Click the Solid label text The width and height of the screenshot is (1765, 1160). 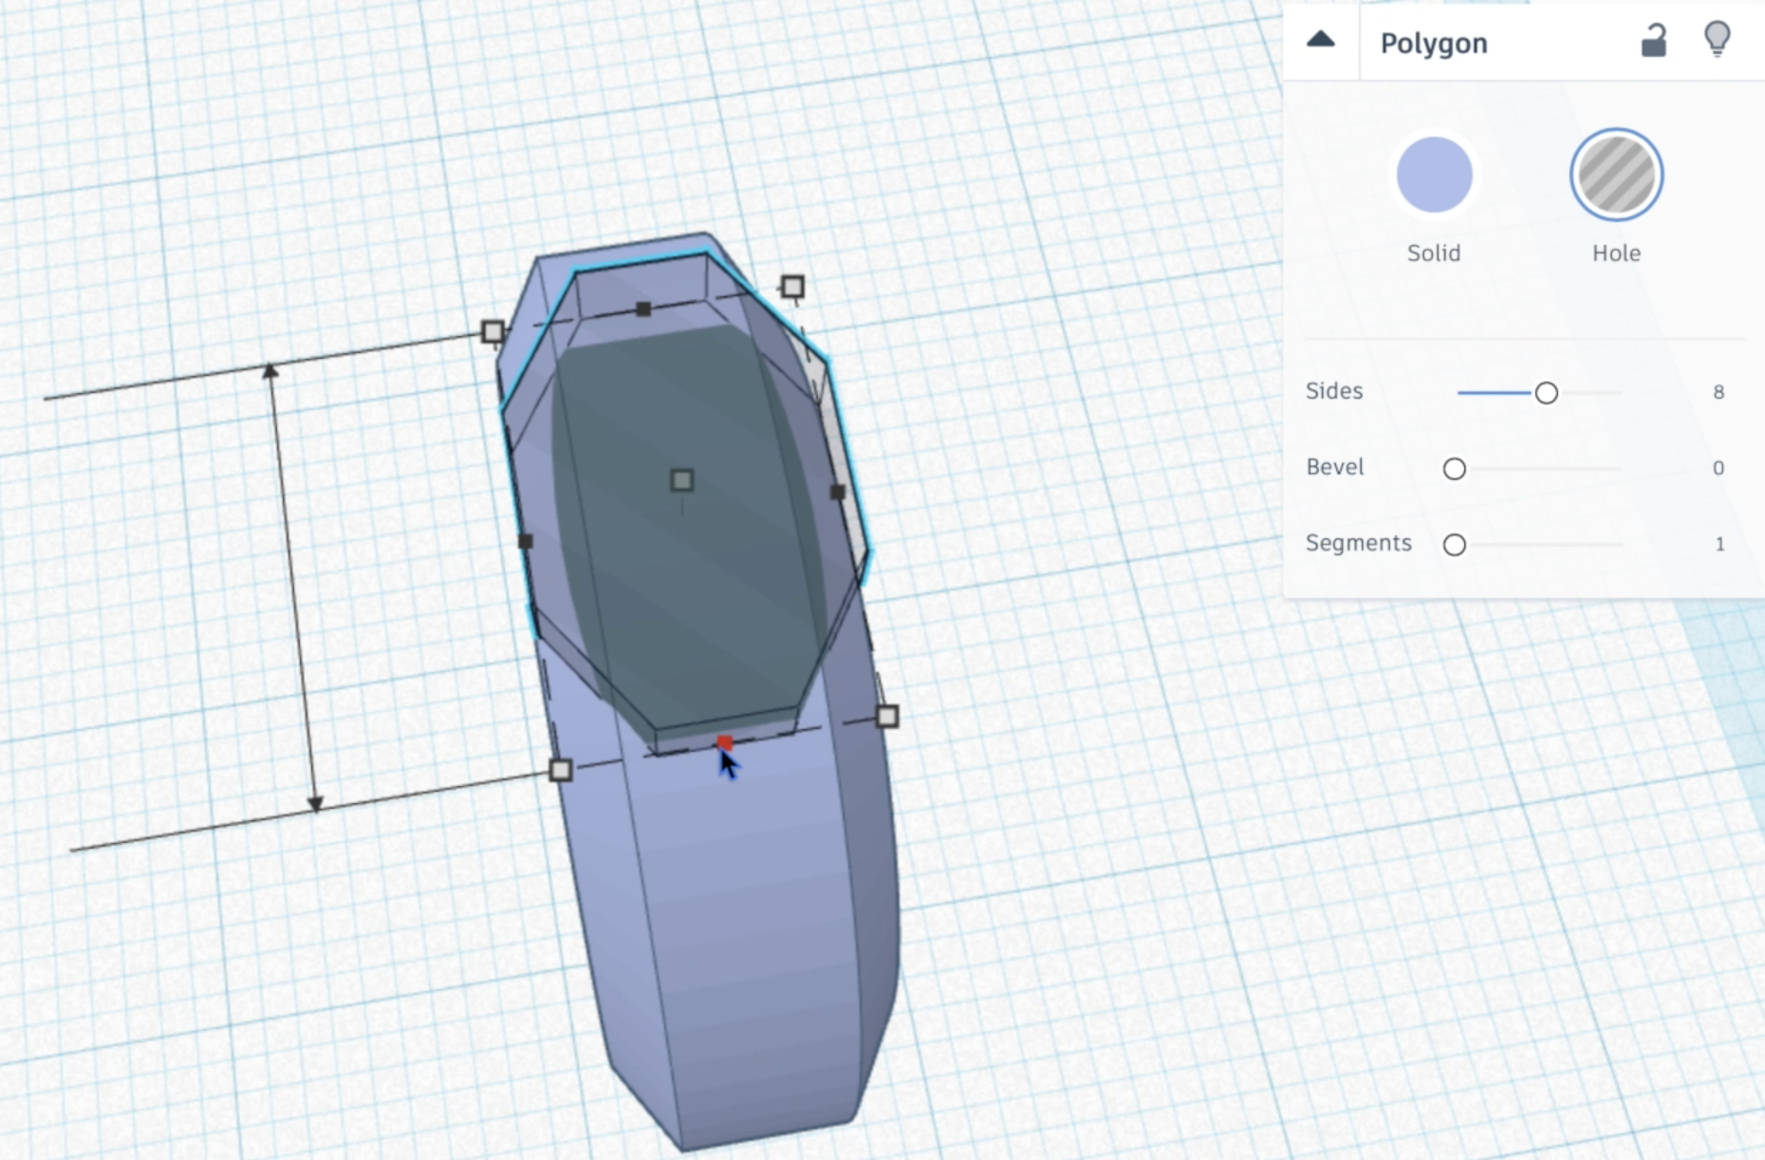point(1434,253)
